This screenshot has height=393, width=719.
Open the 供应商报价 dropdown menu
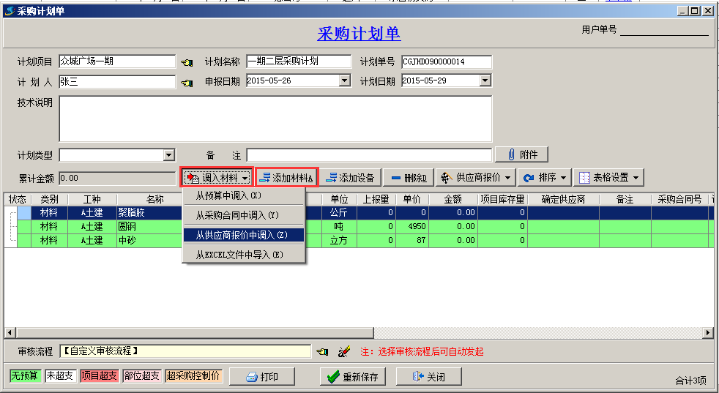[x=475, y=178]
